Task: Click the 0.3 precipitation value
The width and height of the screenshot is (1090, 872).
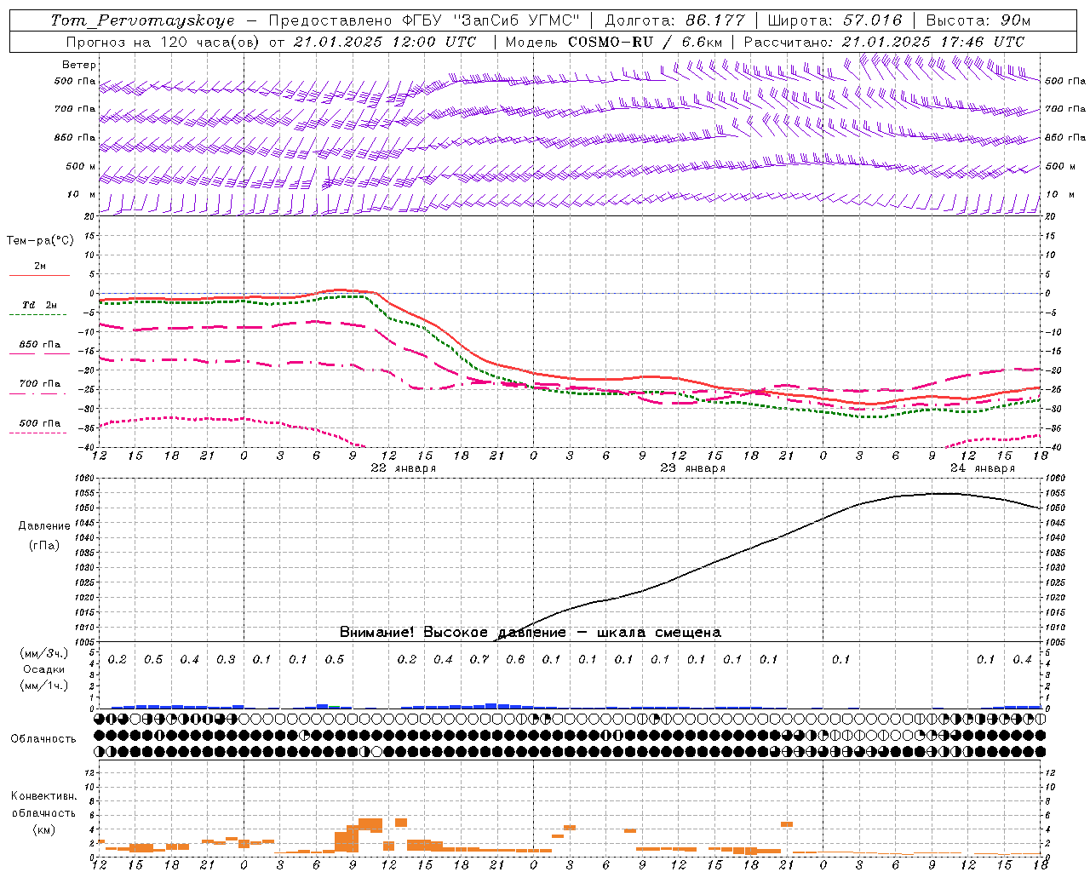Action: click(226, 660)
